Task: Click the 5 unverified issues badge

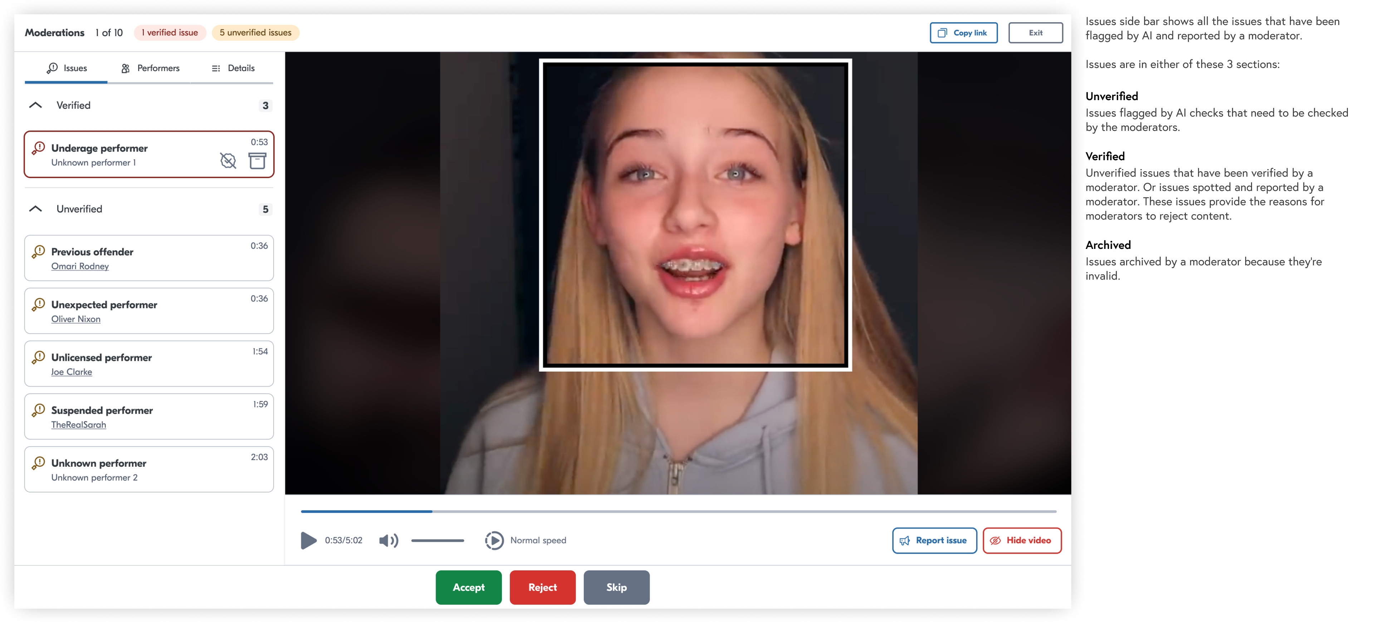Action: (255, 33)
